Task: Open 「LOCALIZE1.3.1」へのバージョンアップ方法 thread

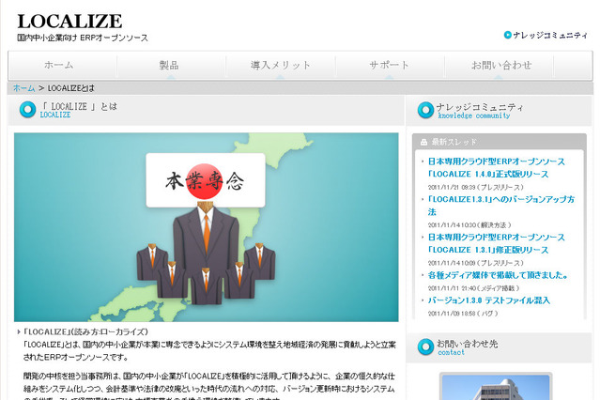Action: (500, 206)
